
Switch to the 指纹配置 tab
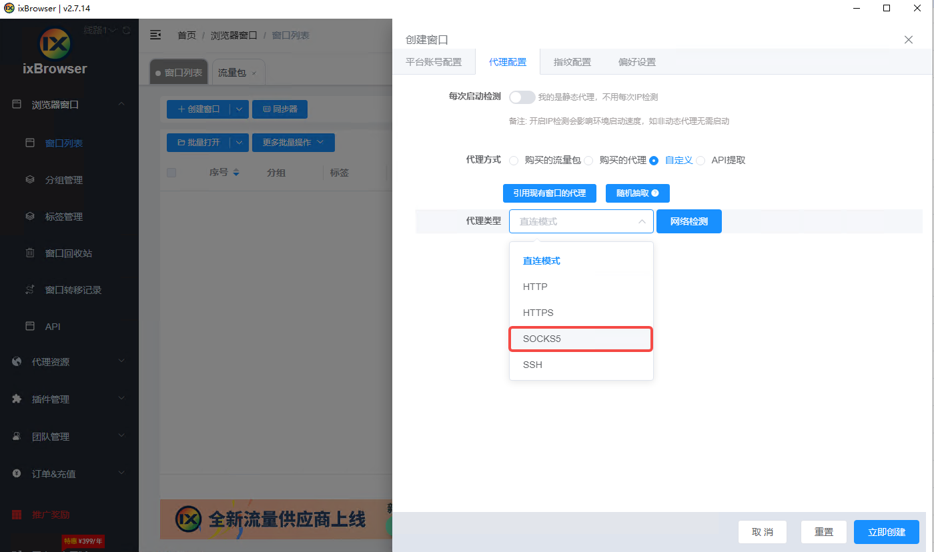(x=572, y=62)
